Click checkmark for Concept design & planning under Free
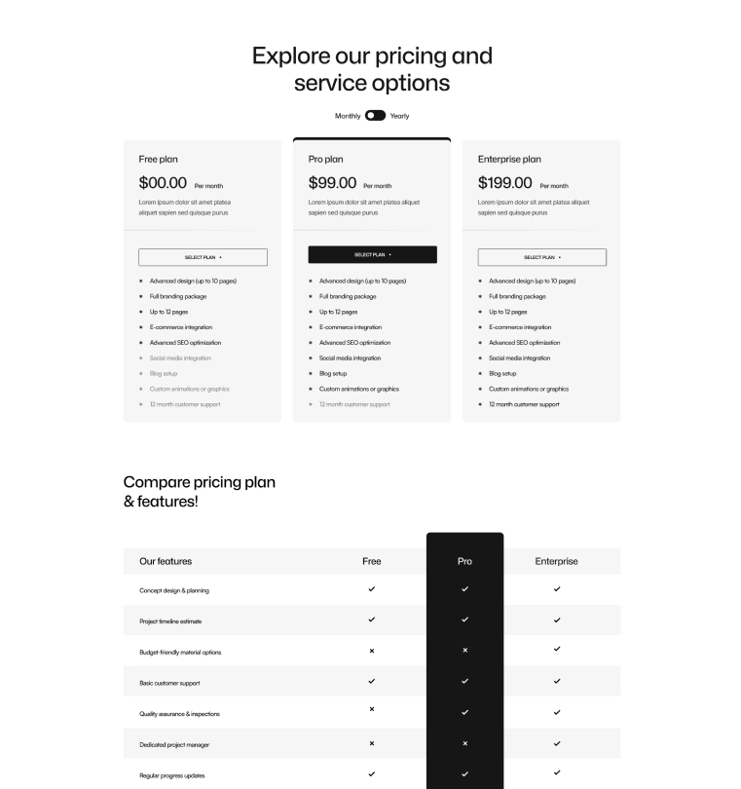Image resolution: width=741 pixels, height=789 pixels. pyautogui.click(x=371, y=589)
